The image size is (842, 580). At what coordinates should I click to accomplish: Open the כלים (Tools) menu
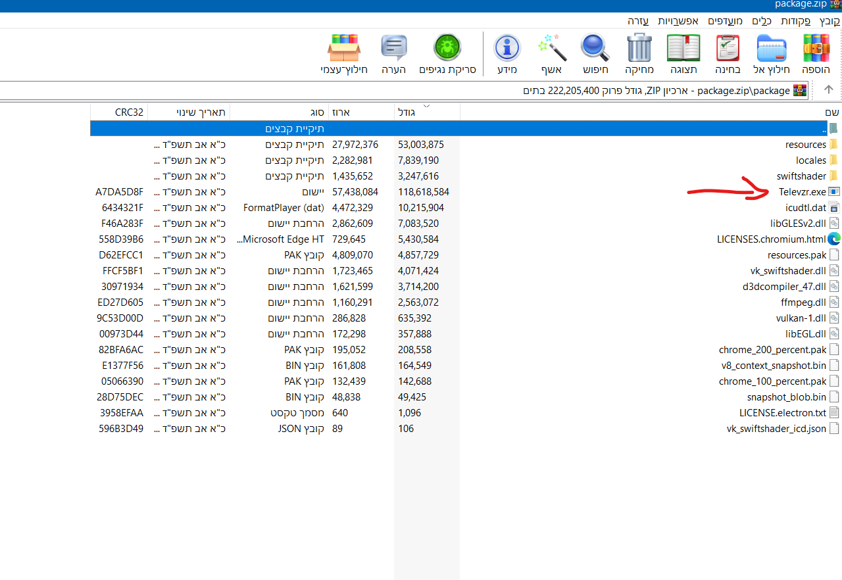pos(762,21)
